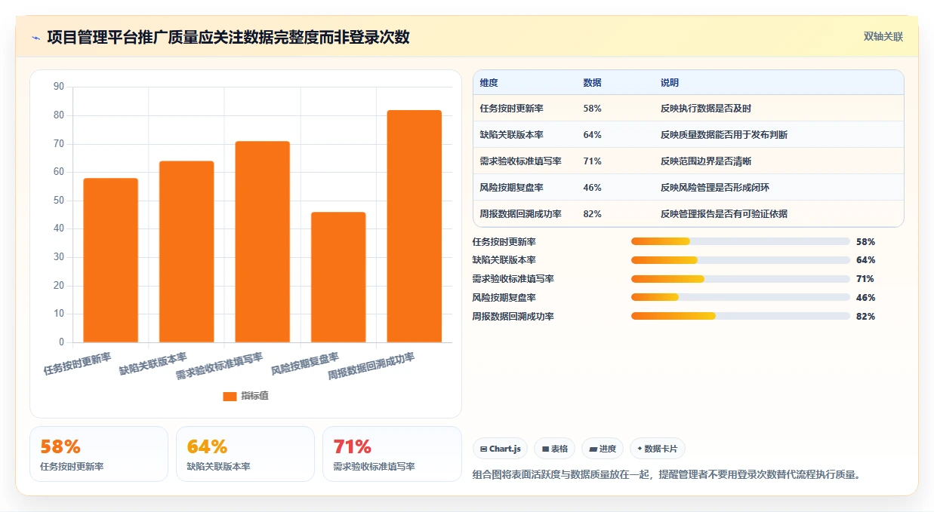Screen dimensions: 934x512
Task: Click the 反映管理报告是否有可验证依据 description cell
Action: coord(724,214)
